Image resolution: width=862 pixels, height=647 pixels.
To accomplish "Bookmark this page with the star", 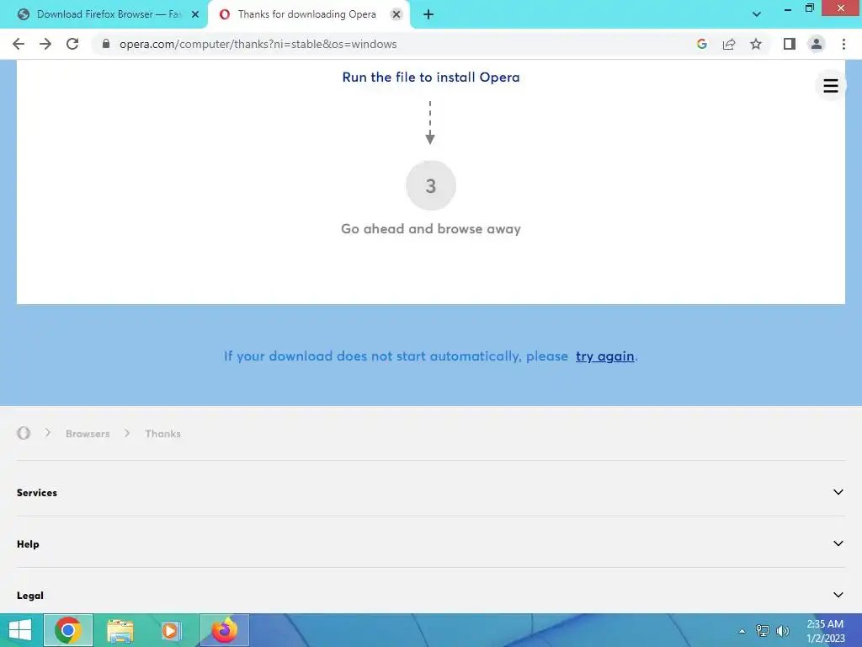I will pyautogui.click(x=756, y=44).
